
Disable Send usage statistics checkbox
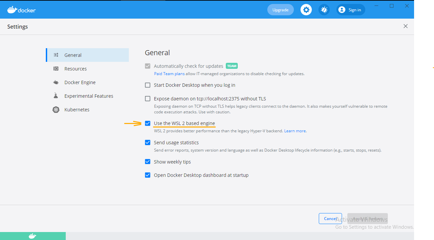148,143
